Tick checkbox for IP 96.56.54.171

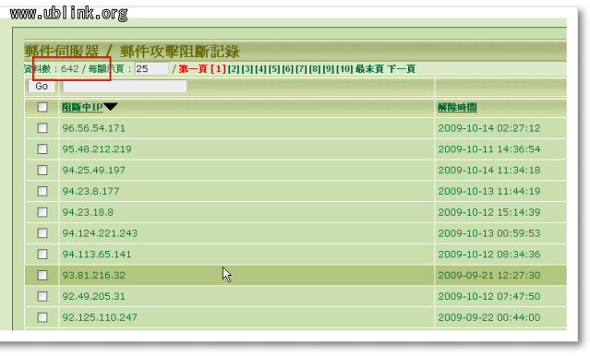coord(42,128)
